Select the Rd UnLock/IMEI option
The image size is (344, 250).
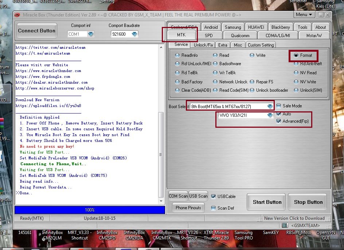pos(177,64)
